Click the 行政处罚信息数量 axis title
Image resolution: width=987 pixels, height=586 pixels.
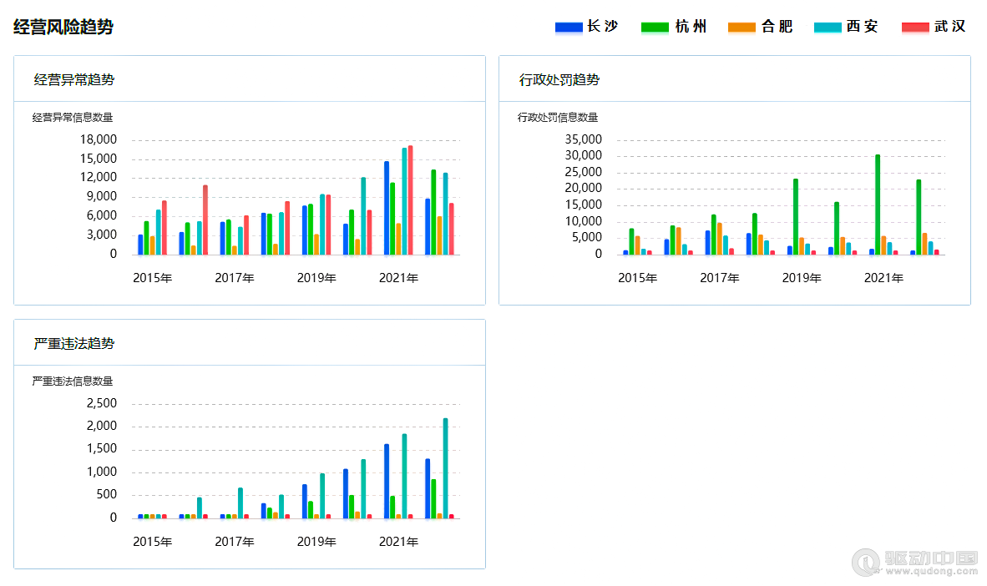[x=558, y=118]
